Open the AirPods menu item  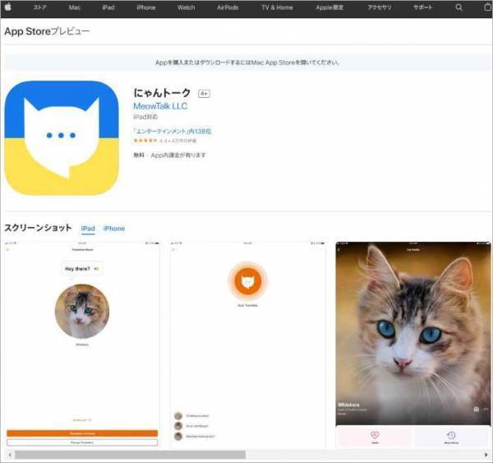point(228,7)
